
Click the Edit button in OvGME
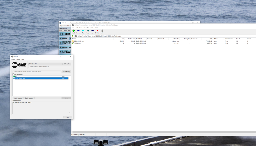(x=65, y=64)
